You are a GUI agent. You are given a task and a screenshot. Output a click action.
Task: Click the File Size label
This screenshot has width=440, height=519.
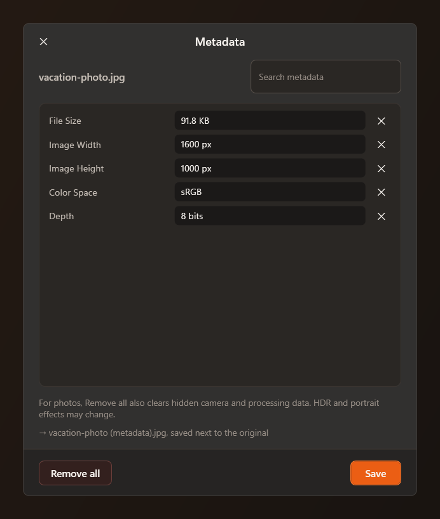[65, 121]
